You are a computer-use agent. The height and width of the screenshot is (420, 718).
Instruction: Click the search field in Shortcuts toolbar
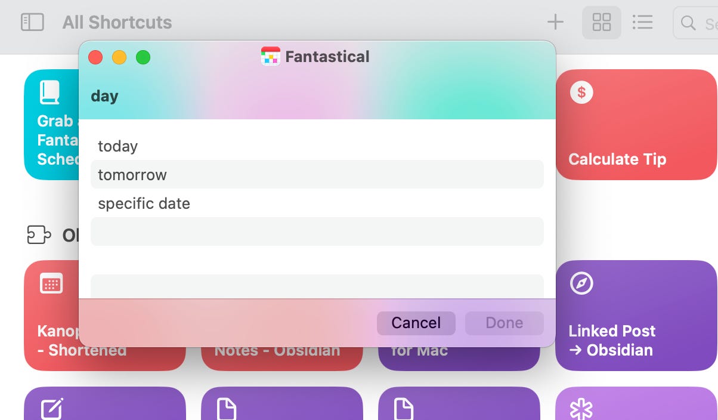coord(695,23)
